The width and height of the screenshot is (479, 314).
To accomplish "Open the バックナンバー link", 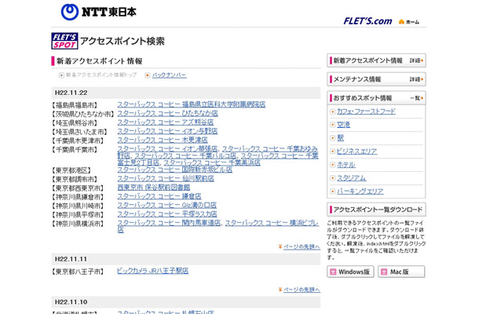I will pyautogui.click(x=170, y=75).
